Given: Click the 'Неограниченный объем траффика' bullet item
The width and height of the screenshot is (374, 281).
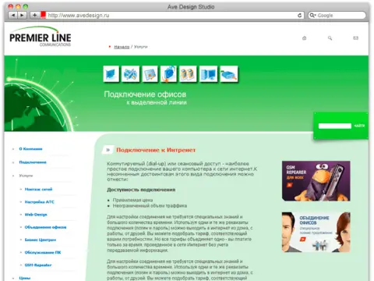Looking at the screenshot, I should (x=150, y=206).
